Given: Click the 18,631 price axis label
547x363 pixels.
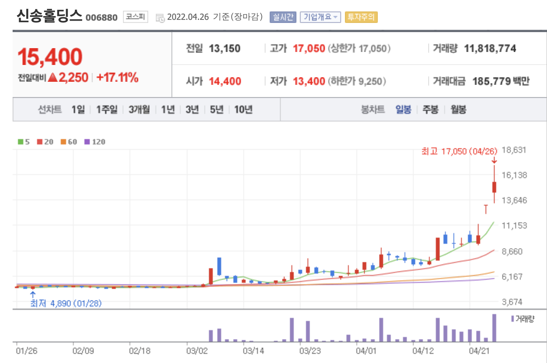Looking at the screenshot, I should point(514,150).
